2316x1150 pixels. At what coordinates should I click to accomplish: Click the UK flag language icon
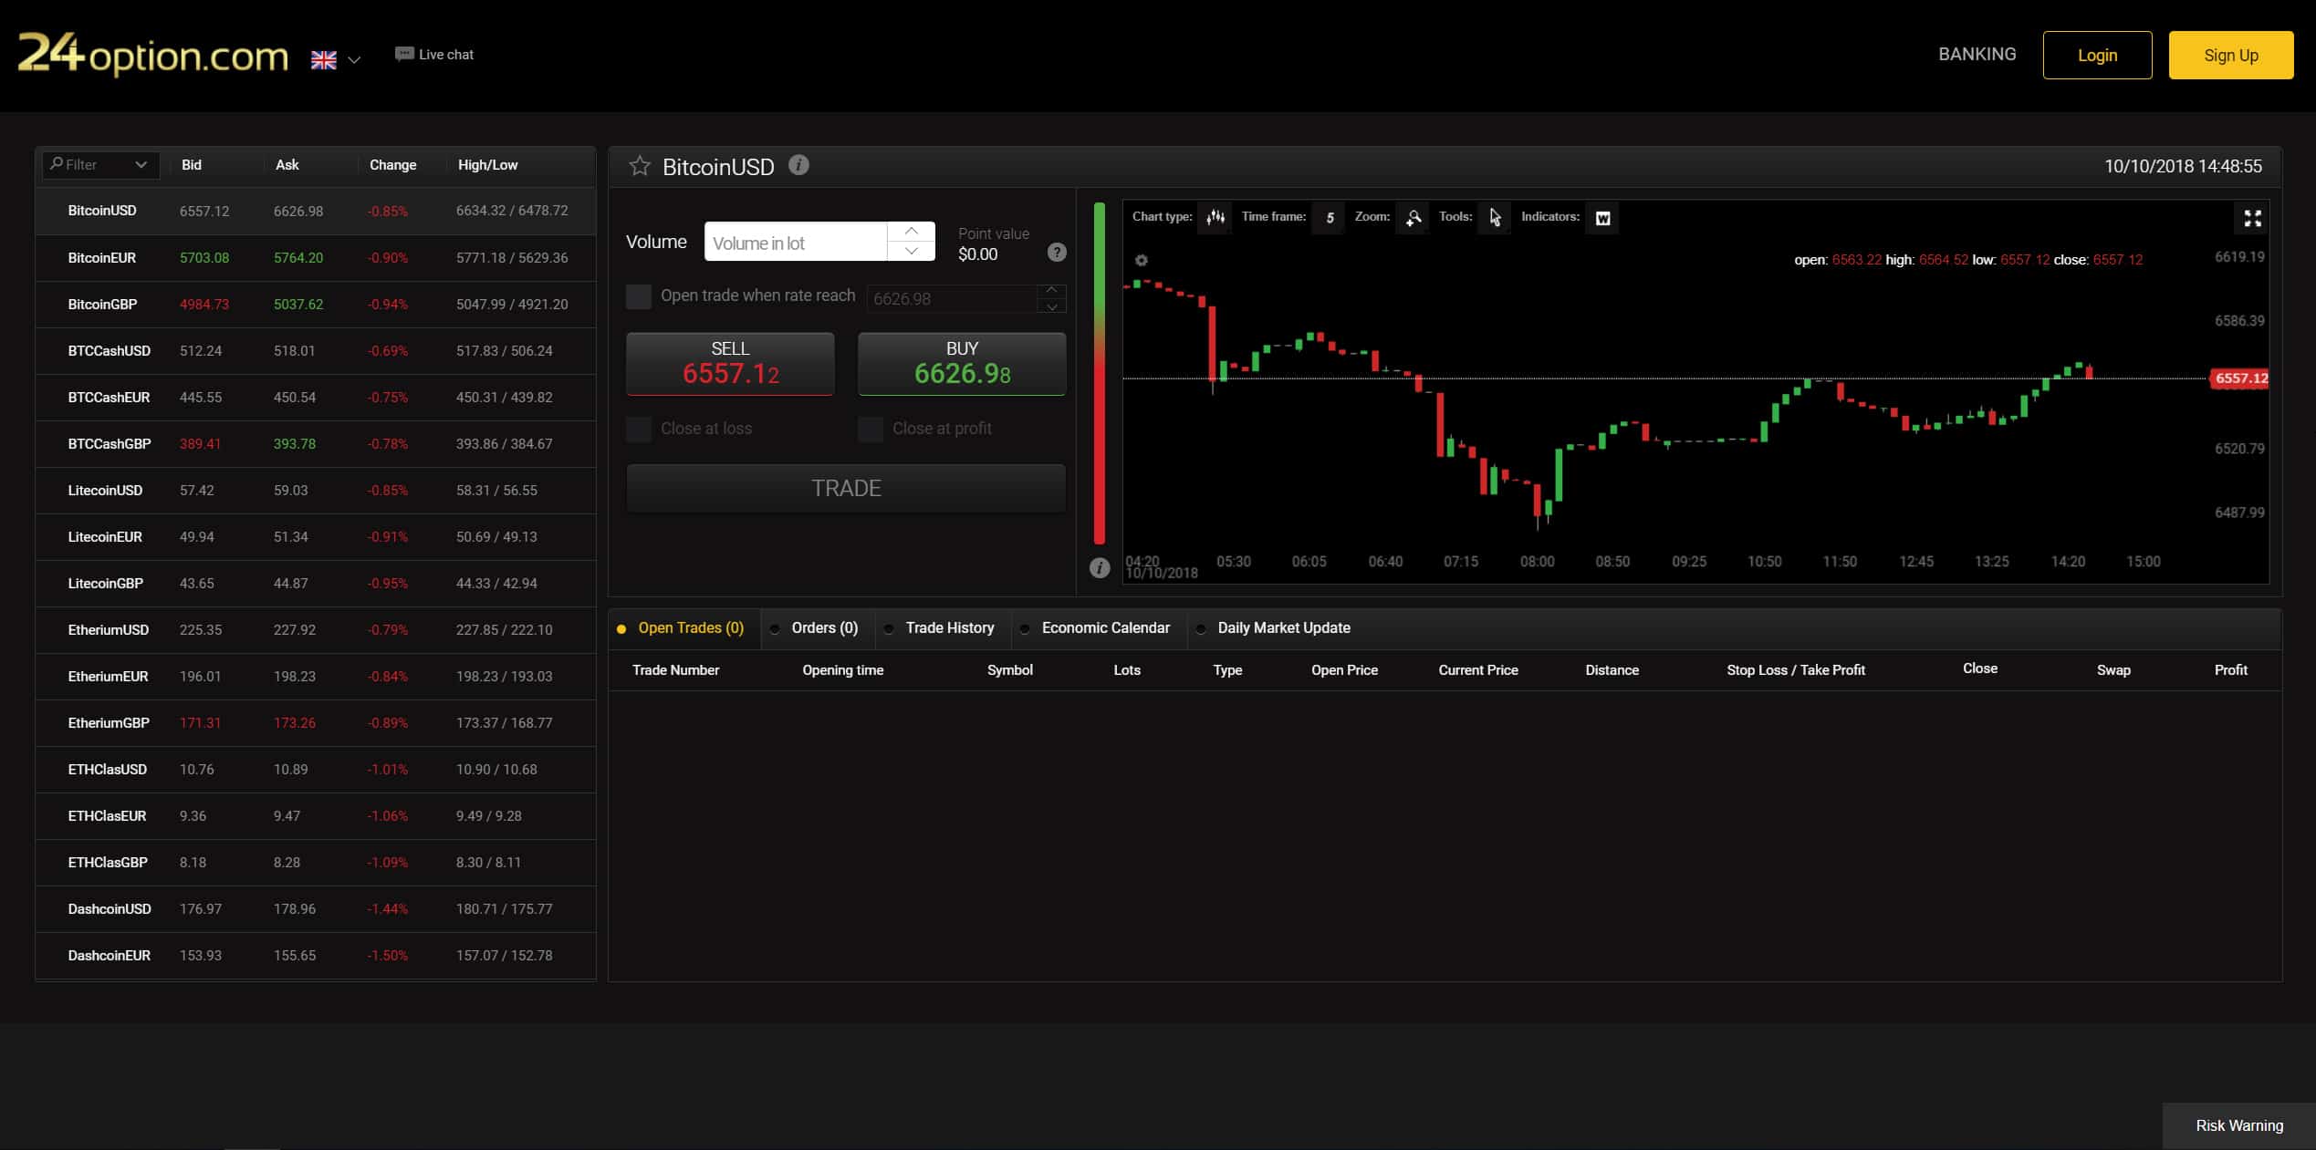coord(323,60)
